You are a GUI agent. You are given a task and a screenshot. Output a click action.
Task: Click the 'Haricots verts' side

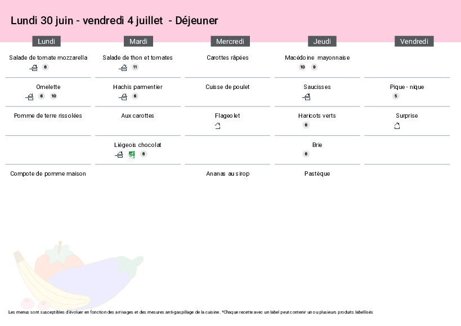coord(317,115)
